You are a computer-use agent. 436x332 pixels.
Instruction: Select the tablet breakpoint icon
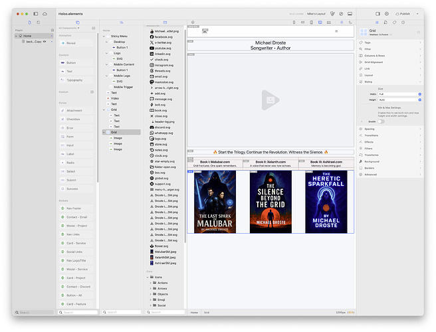(312, 22)
